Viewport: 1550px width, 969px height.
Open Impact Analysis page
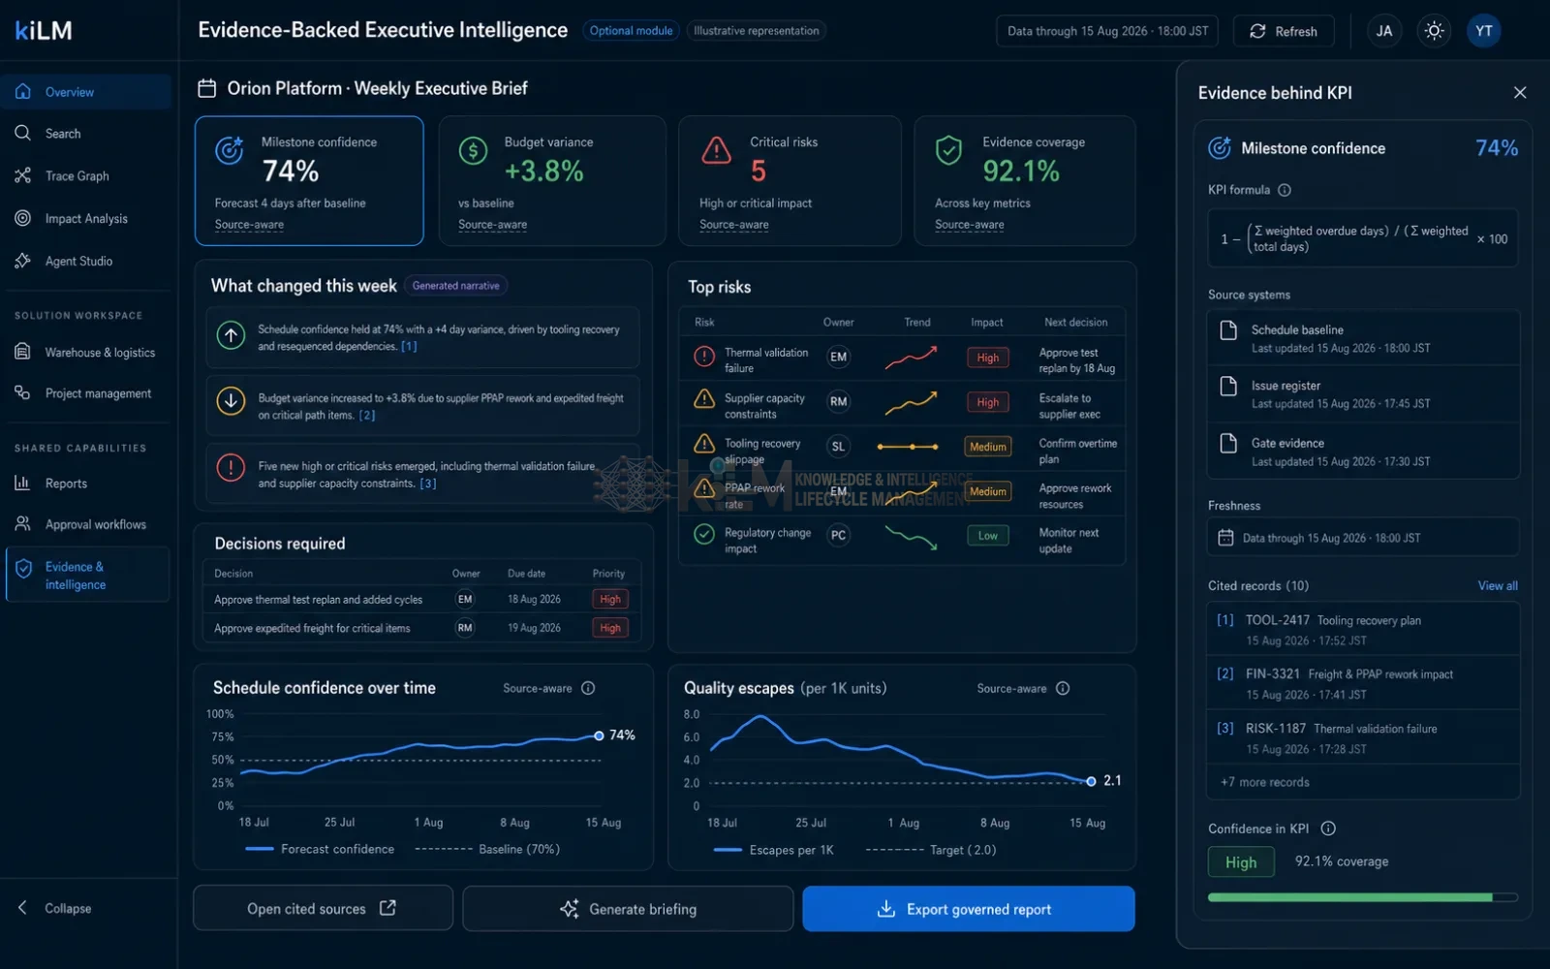pos(87,219)
